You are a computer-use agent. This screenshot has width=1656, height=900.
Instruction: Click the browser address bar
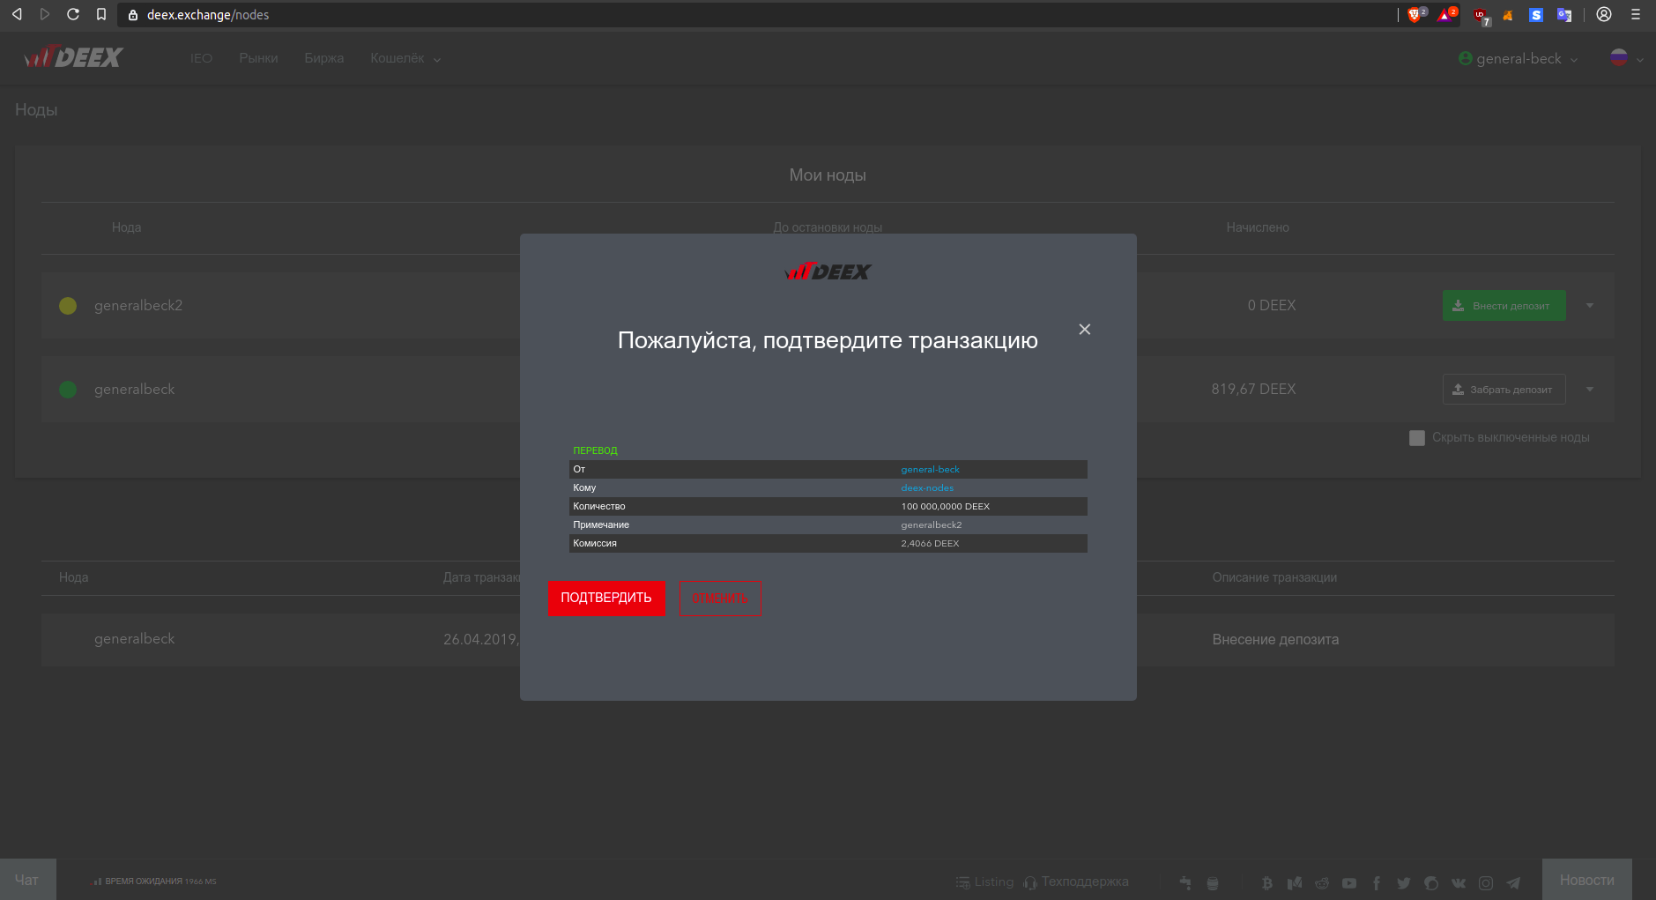[758, 14]
